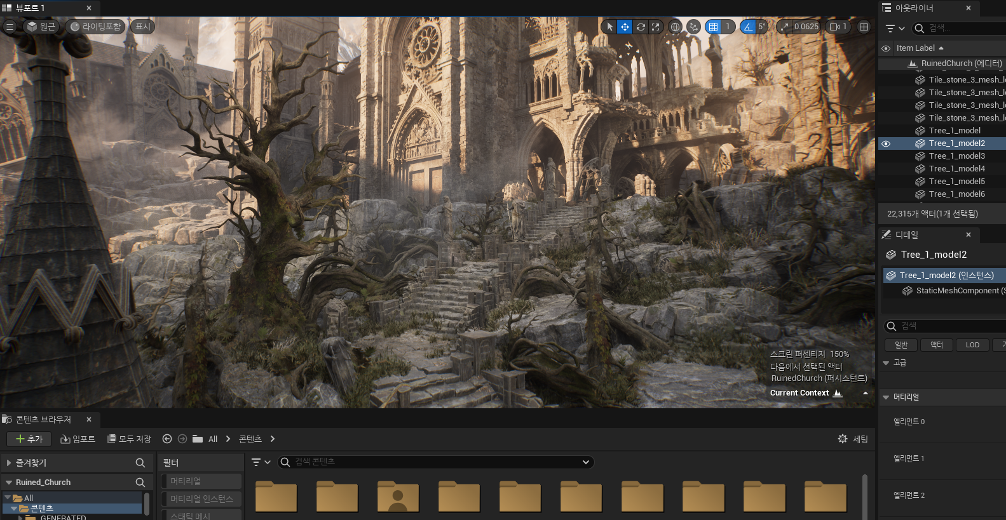This screenshot has width=1006, height=520.
Task: Toggle world/local coordinate space globe
Action: pyautogui.click(x=676, y=27)
